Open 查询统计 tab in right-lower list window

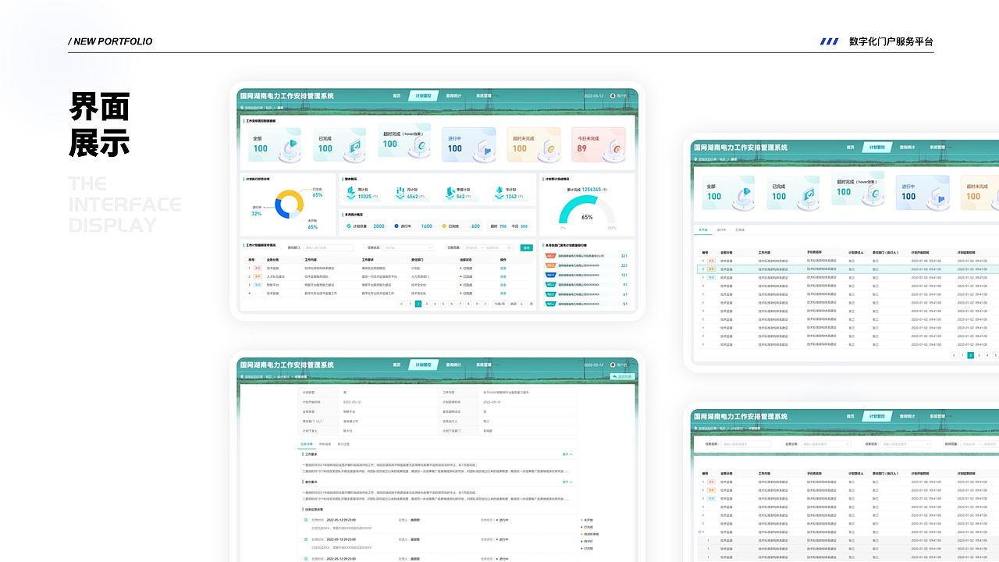907,416
